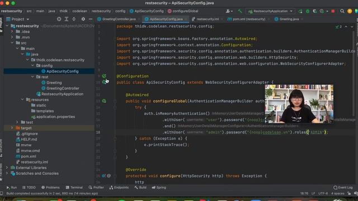358x201 pixels.
Task: Collapse the src folder
Action: [12, 43]
